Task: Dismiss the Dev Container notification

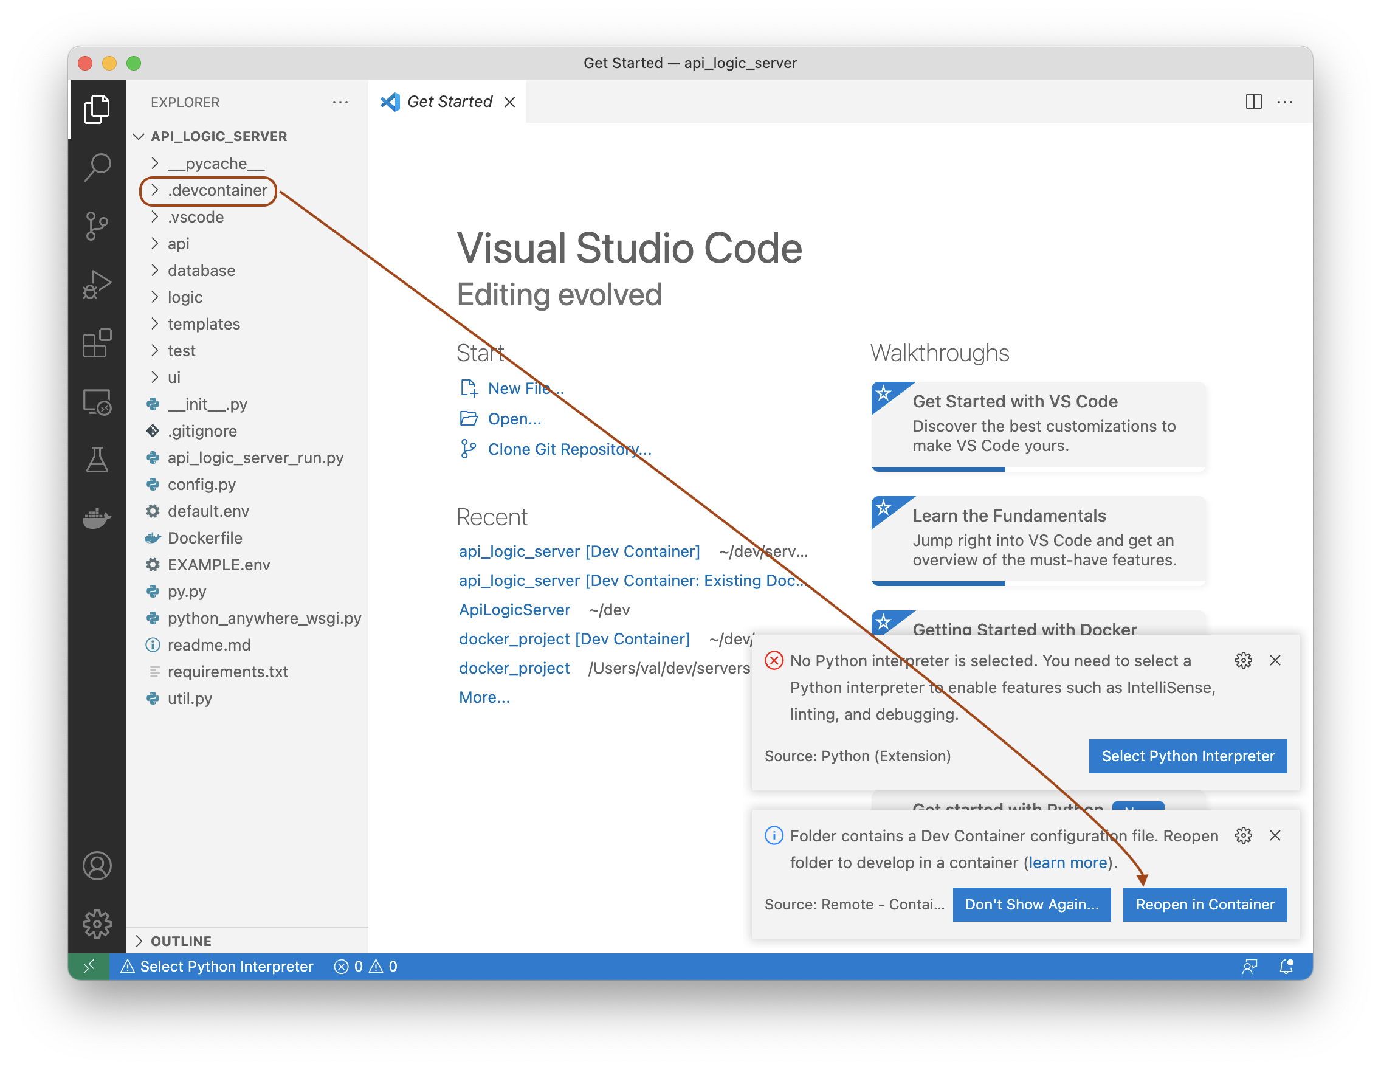Action: click(x=1275, y=835)
